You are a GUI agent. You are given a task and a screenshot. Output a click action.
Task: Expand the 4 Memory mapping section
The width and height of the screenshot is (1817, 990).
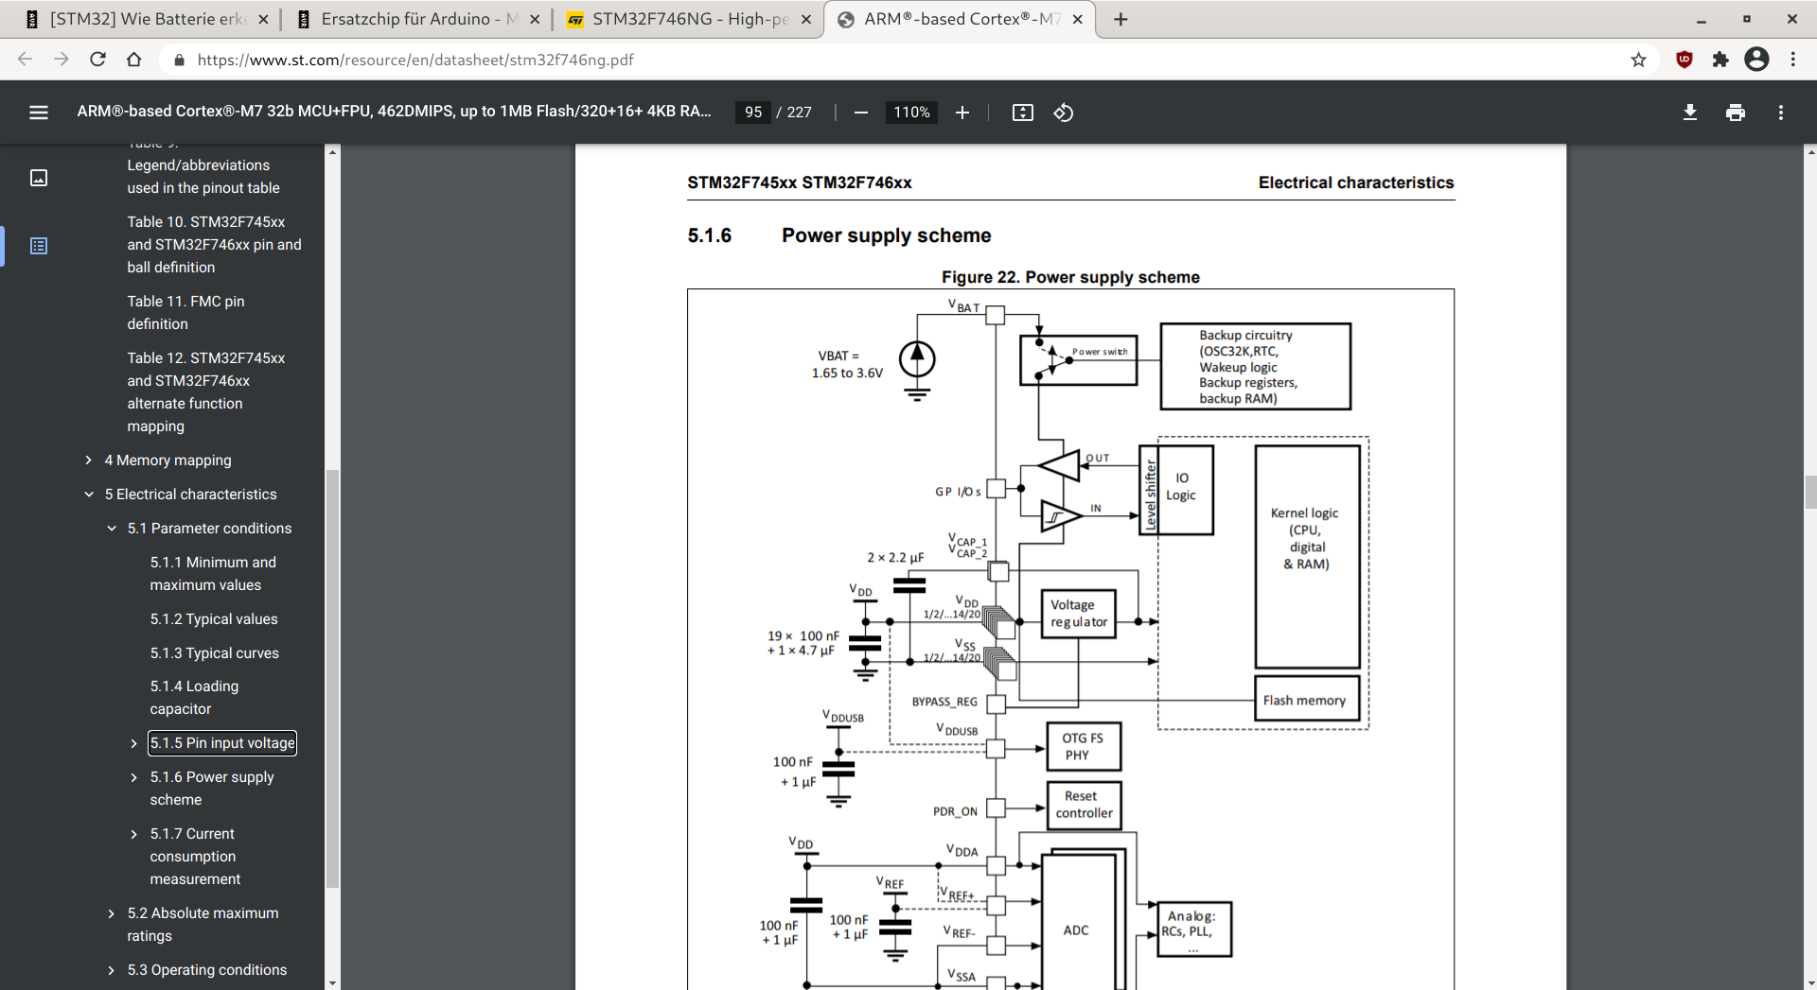point(89,460)
